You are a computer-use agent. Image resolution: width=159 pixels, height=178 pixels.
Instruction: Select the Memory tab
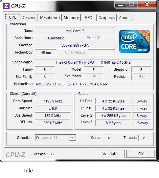71,18
